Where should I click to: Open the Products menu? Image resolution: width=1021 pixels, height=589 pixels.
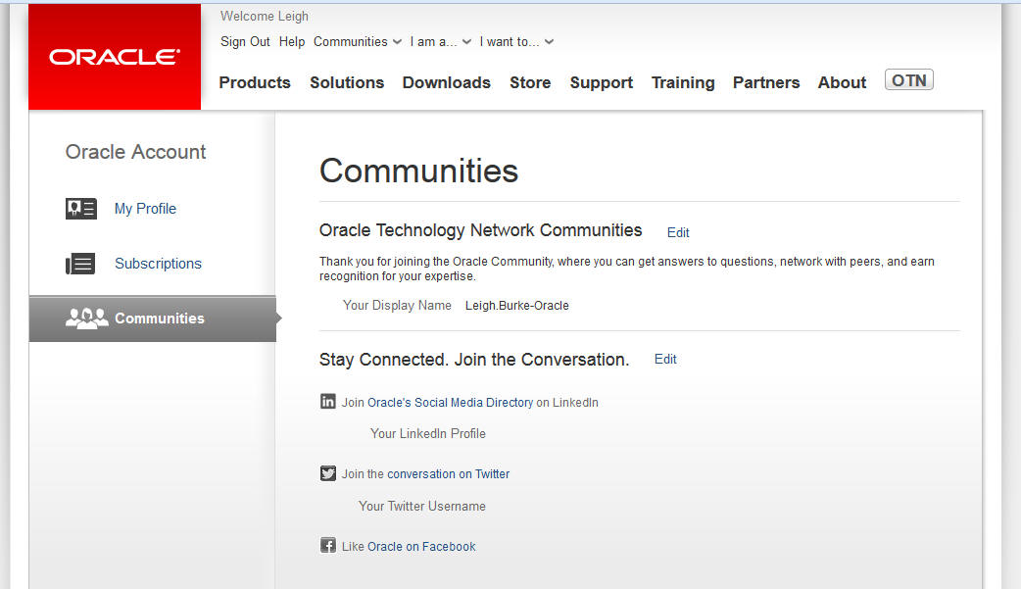tap(255, 82)
